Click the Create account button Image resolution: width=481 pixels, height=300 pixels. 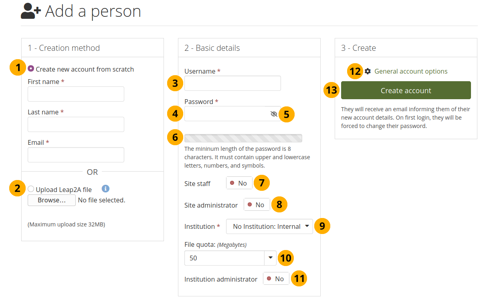[x=406, y=90]
